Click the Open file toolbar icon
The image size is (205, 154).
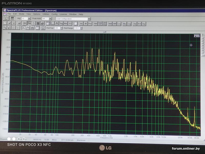click(x=9, y=23)
